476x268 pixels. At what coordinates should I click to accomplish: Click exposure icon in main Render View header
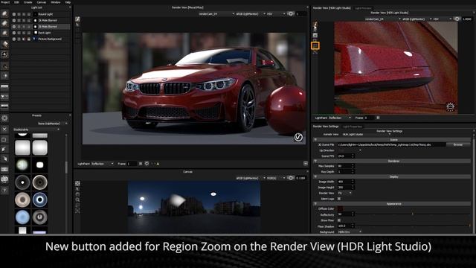(x=291, y=13)
